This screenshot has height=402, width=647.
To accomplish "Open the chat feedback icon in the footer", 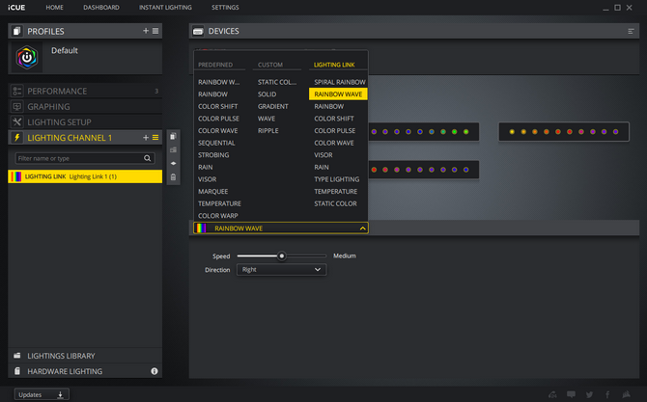I will click(x=571, y=394).
